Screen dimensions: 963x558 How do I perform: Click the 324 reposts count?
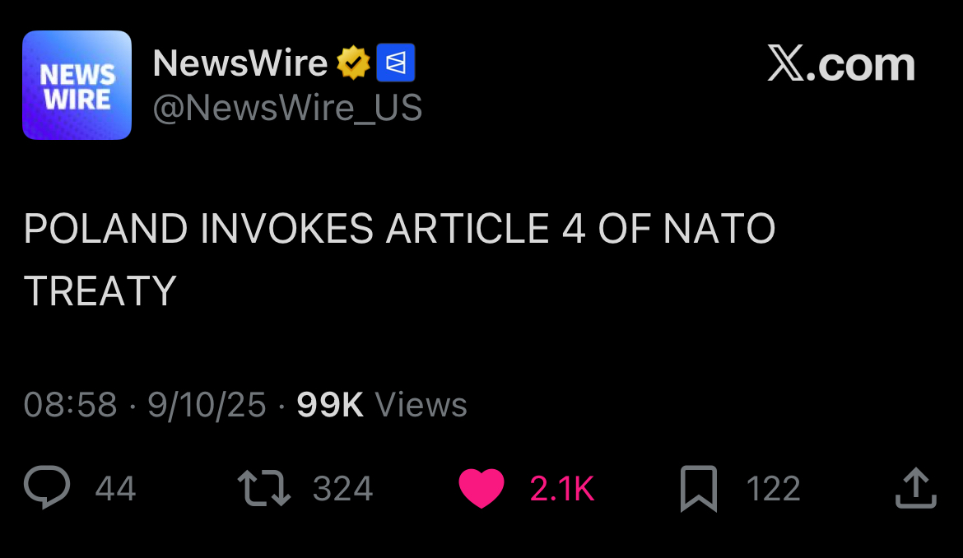(x=342, y=489)
